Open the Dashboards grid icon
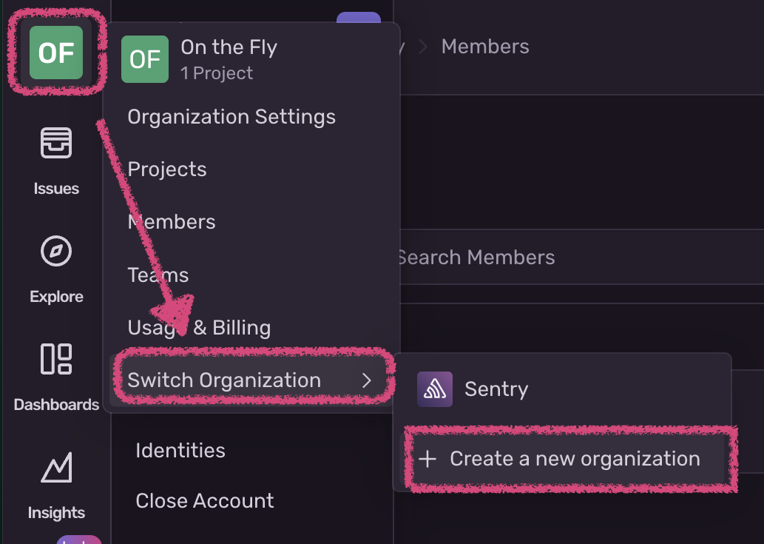 (56, 359)
